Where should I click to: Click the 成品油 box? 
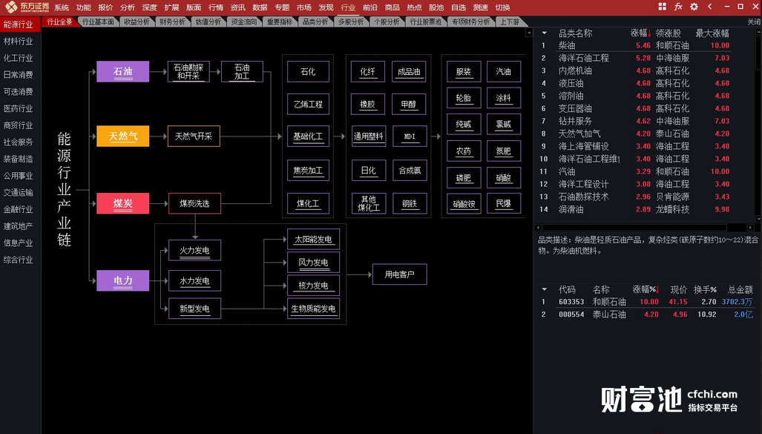409,71
